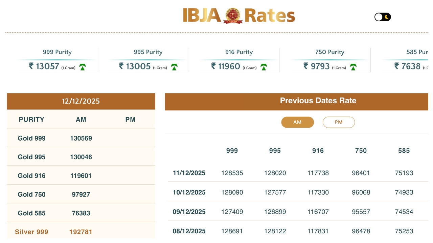This screenshot has width=433, height=243.
Task: Select the Gold 999 row
Action: tap(32, 138)
